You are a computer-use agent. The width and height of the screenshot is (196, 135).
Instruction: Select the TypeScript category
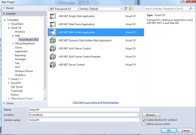pyautogui.click(x=17, y=91)
